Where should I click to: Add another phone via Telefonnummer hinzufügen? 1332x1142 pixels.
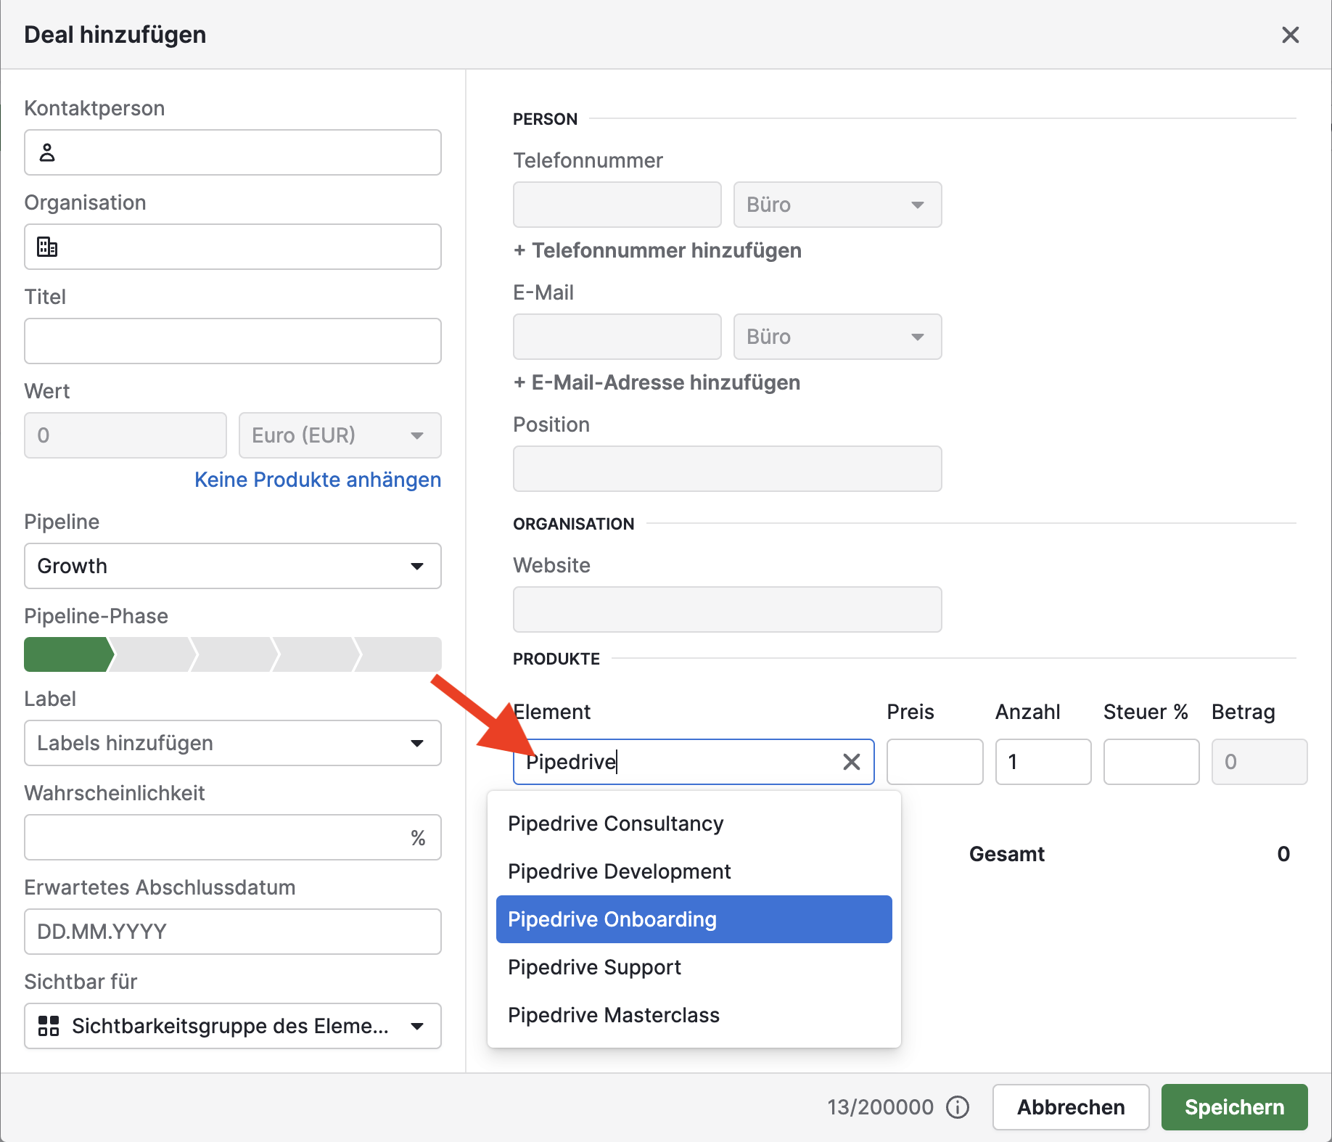point(657,250)
